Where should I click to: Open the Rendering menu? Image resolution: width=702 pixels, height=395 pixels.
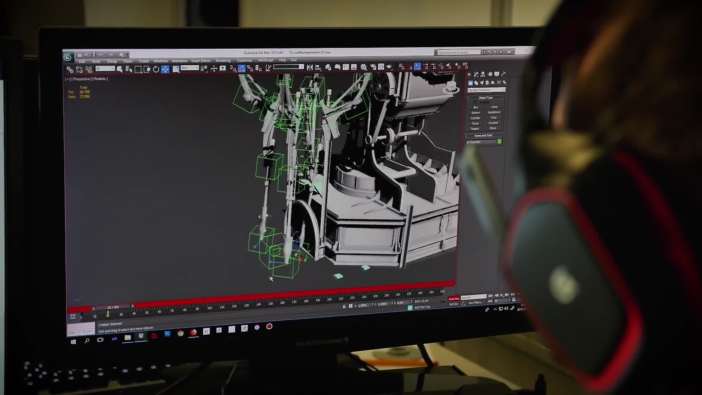(x=223, y=60)
